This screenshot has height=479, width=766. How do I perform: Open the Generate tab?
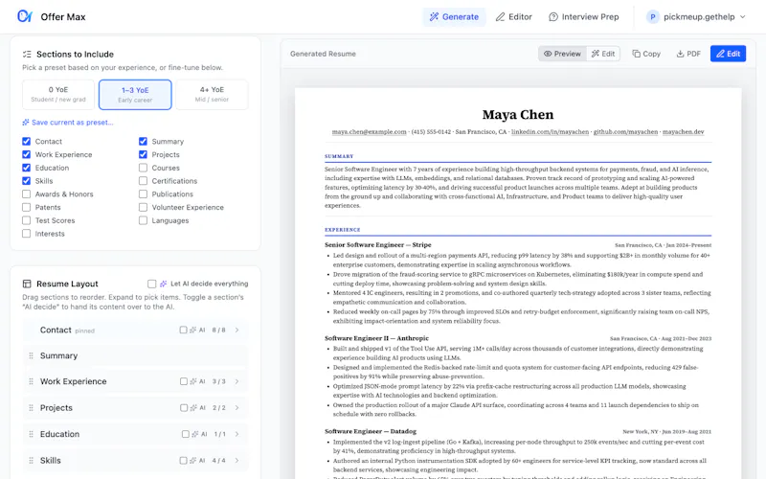tap(454, 16)
